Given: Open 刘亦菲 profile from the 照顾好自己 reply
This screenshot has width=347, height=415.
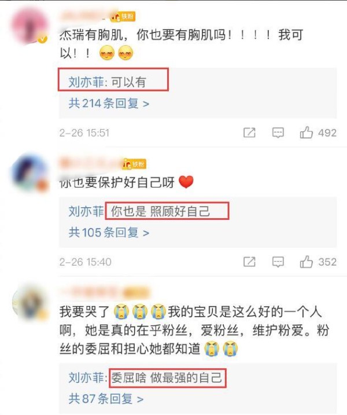Looking at the screenshot, I should tap(86, 211).
